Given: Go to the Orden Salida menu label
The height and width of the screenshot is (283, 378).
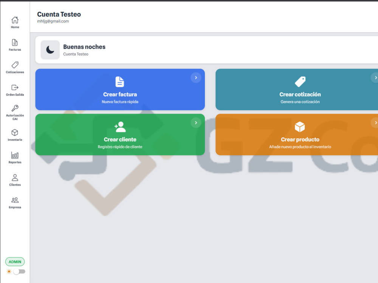Looking at the screenshot, I should click(x=15, y=95).
